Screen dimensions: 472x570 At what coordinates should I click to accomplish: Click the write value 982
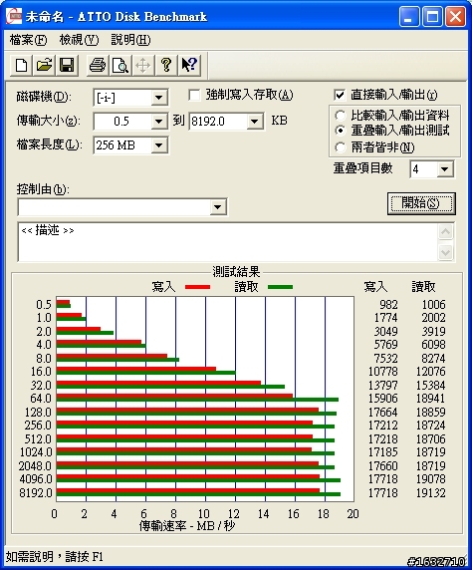coord(388,305)
